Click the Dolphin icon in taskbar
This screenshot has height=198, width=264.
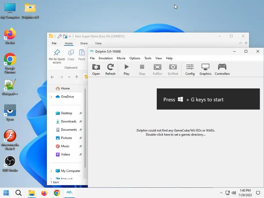pyautogui.click(x=70, y=193)
